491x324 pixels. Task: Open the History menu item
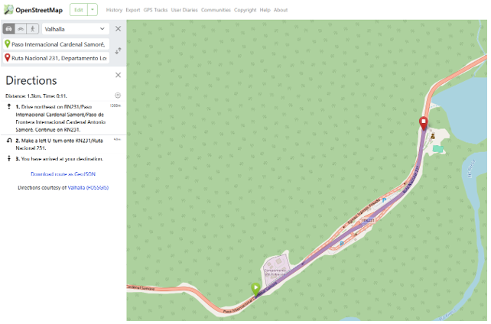pyautogui.click(x=114, y=10)
